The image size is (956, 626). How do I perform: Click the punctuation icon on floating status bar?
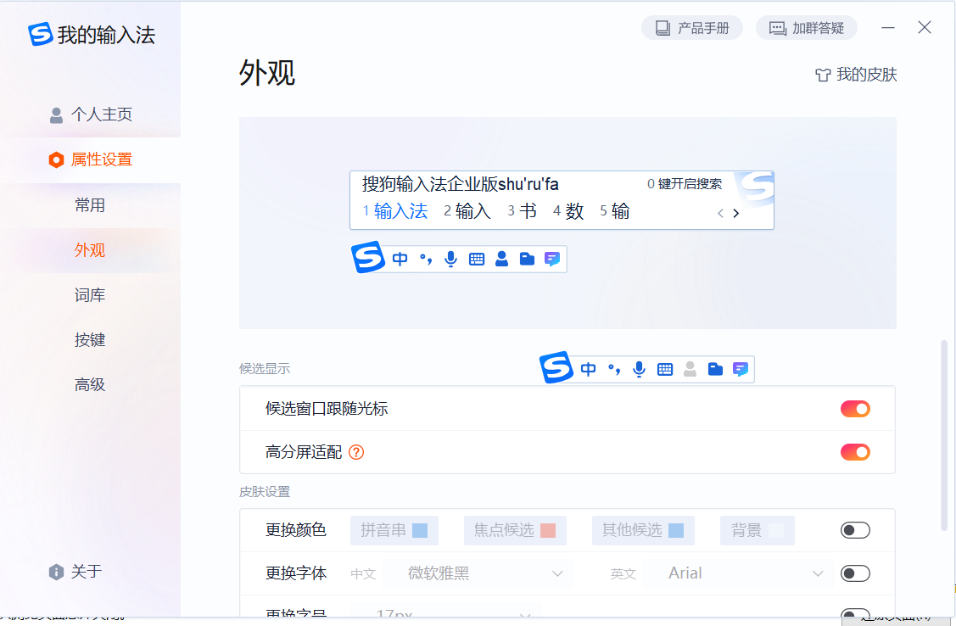coord(614,369)
